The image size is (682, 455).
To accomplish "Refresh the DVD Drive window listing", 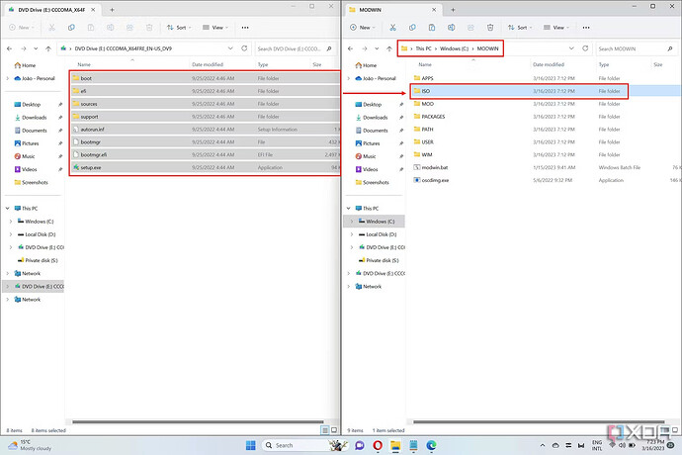I will [x=244, y=48].
